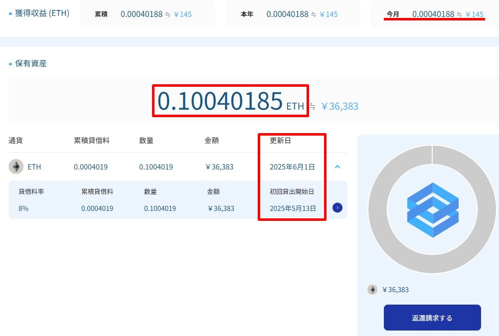Viewport: 499px width, 336px height.
Task: Click the 2025年5月13日 start date
Action: [293, 208]
